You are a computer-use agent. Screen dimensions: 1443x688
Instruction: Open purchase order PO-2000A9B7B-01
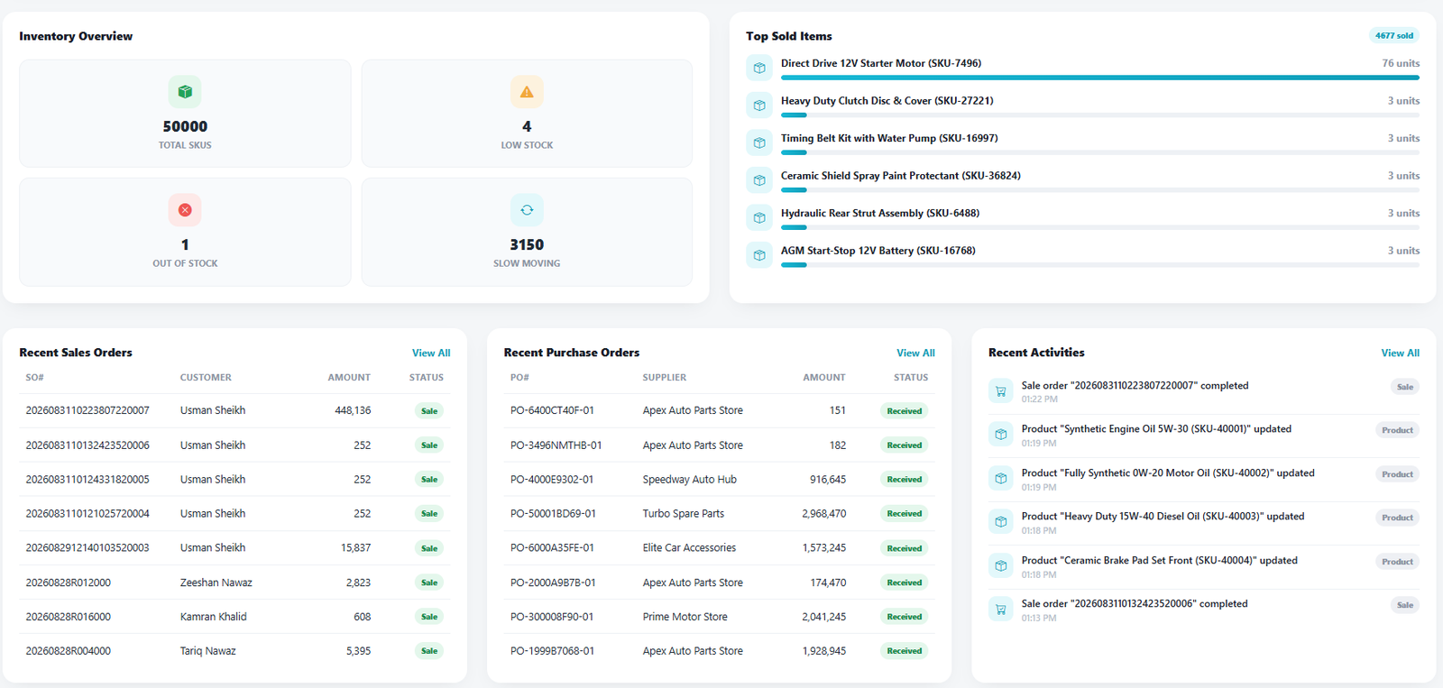553,583
